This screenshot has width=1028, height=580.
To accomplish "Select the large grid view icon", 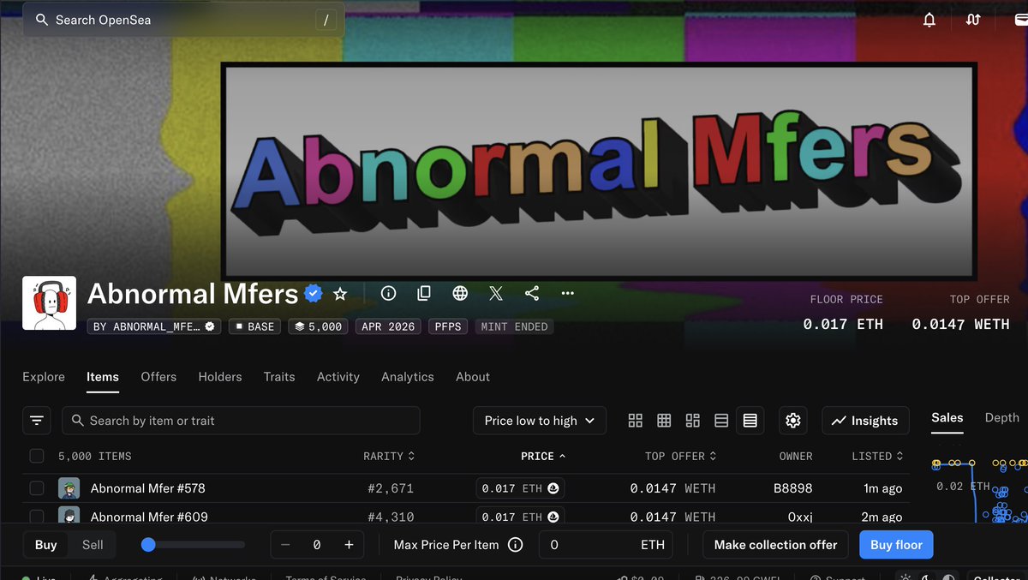I will tap(636, 421).
